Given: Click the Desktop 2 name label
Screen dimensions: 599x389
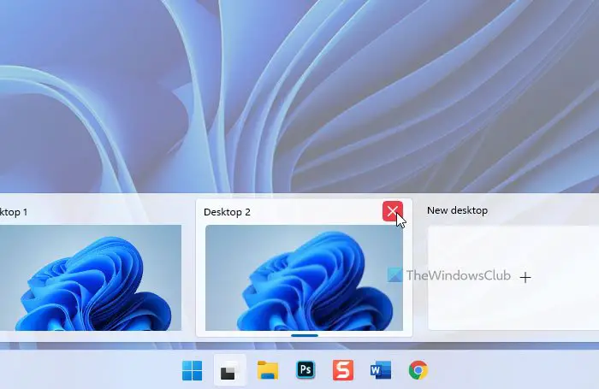Looking at the screenshot, I should (x=227, y=212).
